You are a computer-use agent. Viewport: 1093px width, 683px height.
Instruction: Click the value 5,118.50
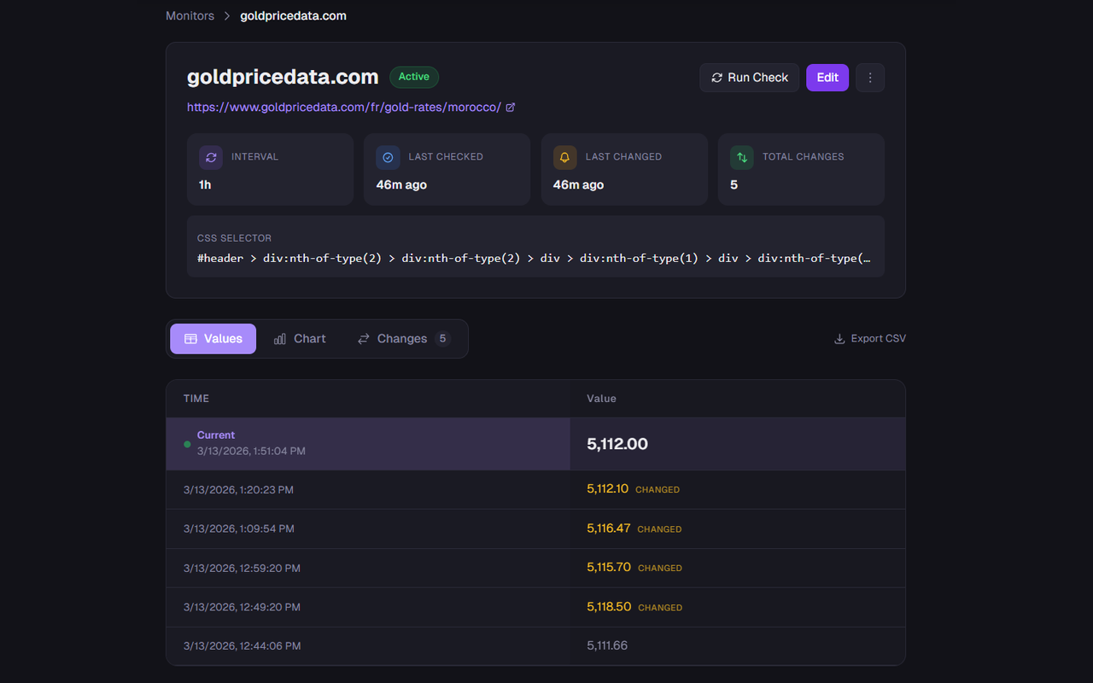pos(609,607)
